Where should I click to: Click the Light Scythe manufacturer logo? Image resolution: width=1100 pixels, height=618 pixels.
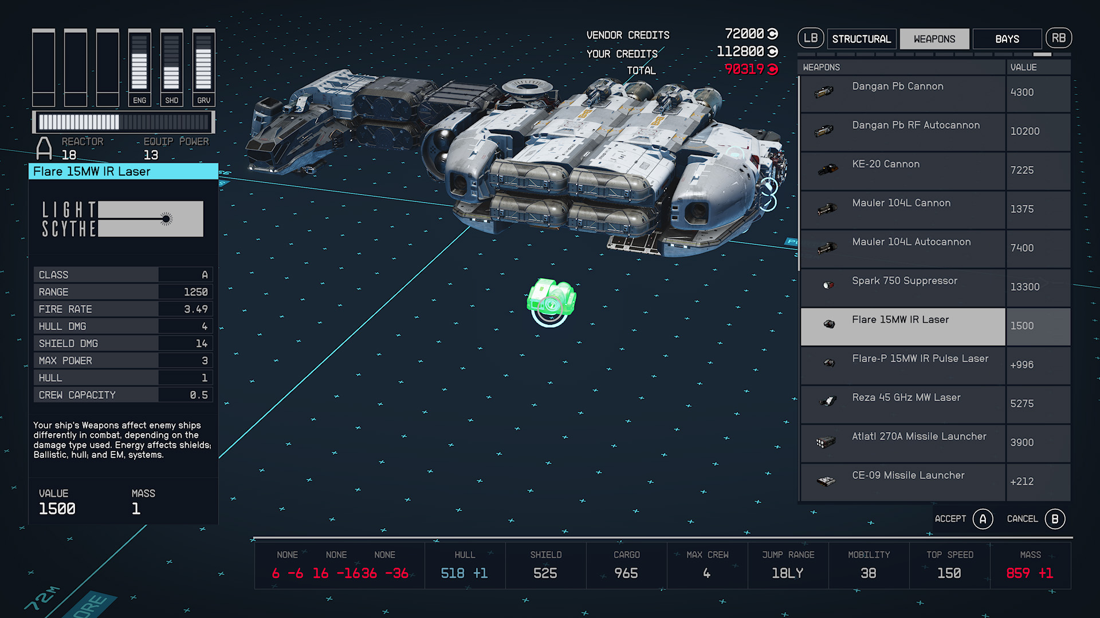click(x=123, y=219)
